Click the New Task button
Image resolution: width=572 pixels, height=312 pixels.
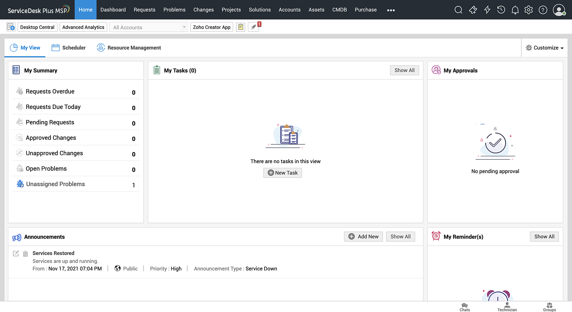(282, 173)
